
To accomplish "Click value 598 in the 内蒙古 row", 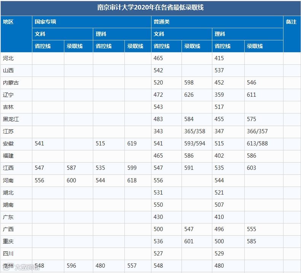I will [x=189, y=83].
